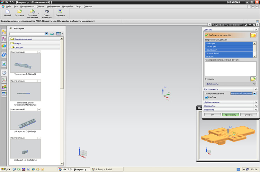The image size is (260, 172).
Task: Switch to 4.bmp - Paint in taskbar
Action: click(107, 169)
